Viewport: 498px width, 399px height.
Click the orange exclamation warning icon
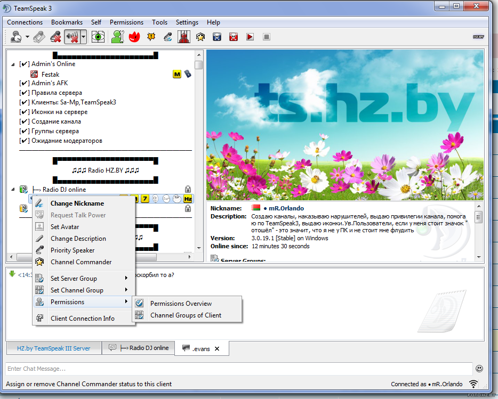click(151, 37)
